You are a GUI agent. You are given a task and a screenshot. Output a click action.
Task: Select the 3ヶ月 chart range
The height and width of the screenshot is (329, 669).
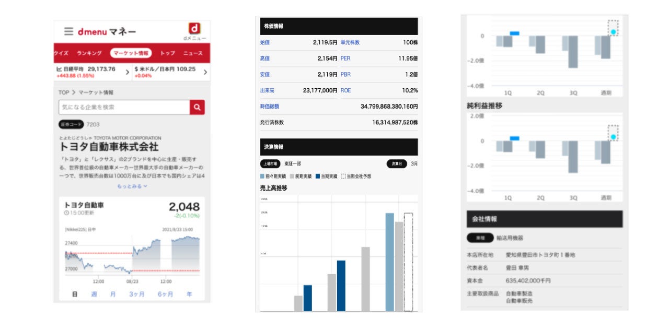click(137, 294)
